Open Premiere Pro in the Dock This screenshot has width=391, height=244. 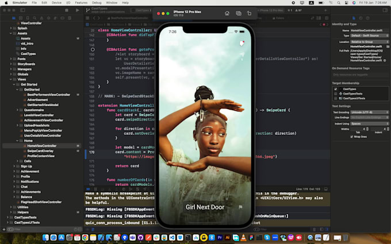(220, 238)
